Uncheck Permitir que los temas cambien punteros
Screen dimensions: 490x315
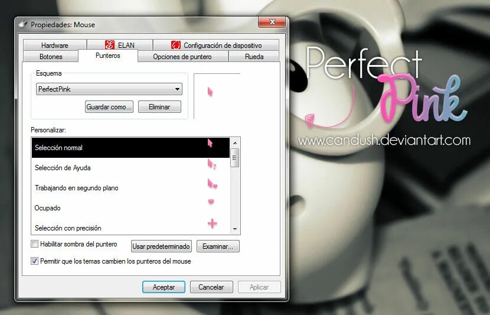pos(34,261)
